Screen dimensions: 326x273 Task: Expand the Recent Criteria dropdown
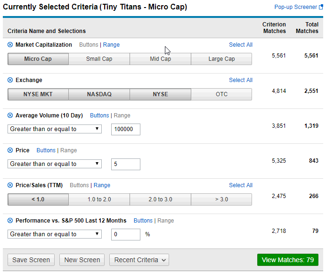tap(139, 260)
